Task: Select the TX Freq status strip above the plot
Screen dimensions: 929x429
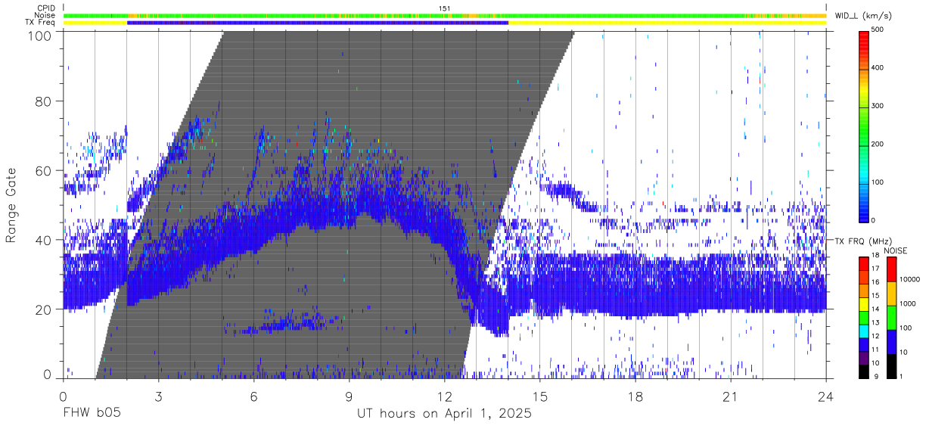Action: click(x=445, y=23)
